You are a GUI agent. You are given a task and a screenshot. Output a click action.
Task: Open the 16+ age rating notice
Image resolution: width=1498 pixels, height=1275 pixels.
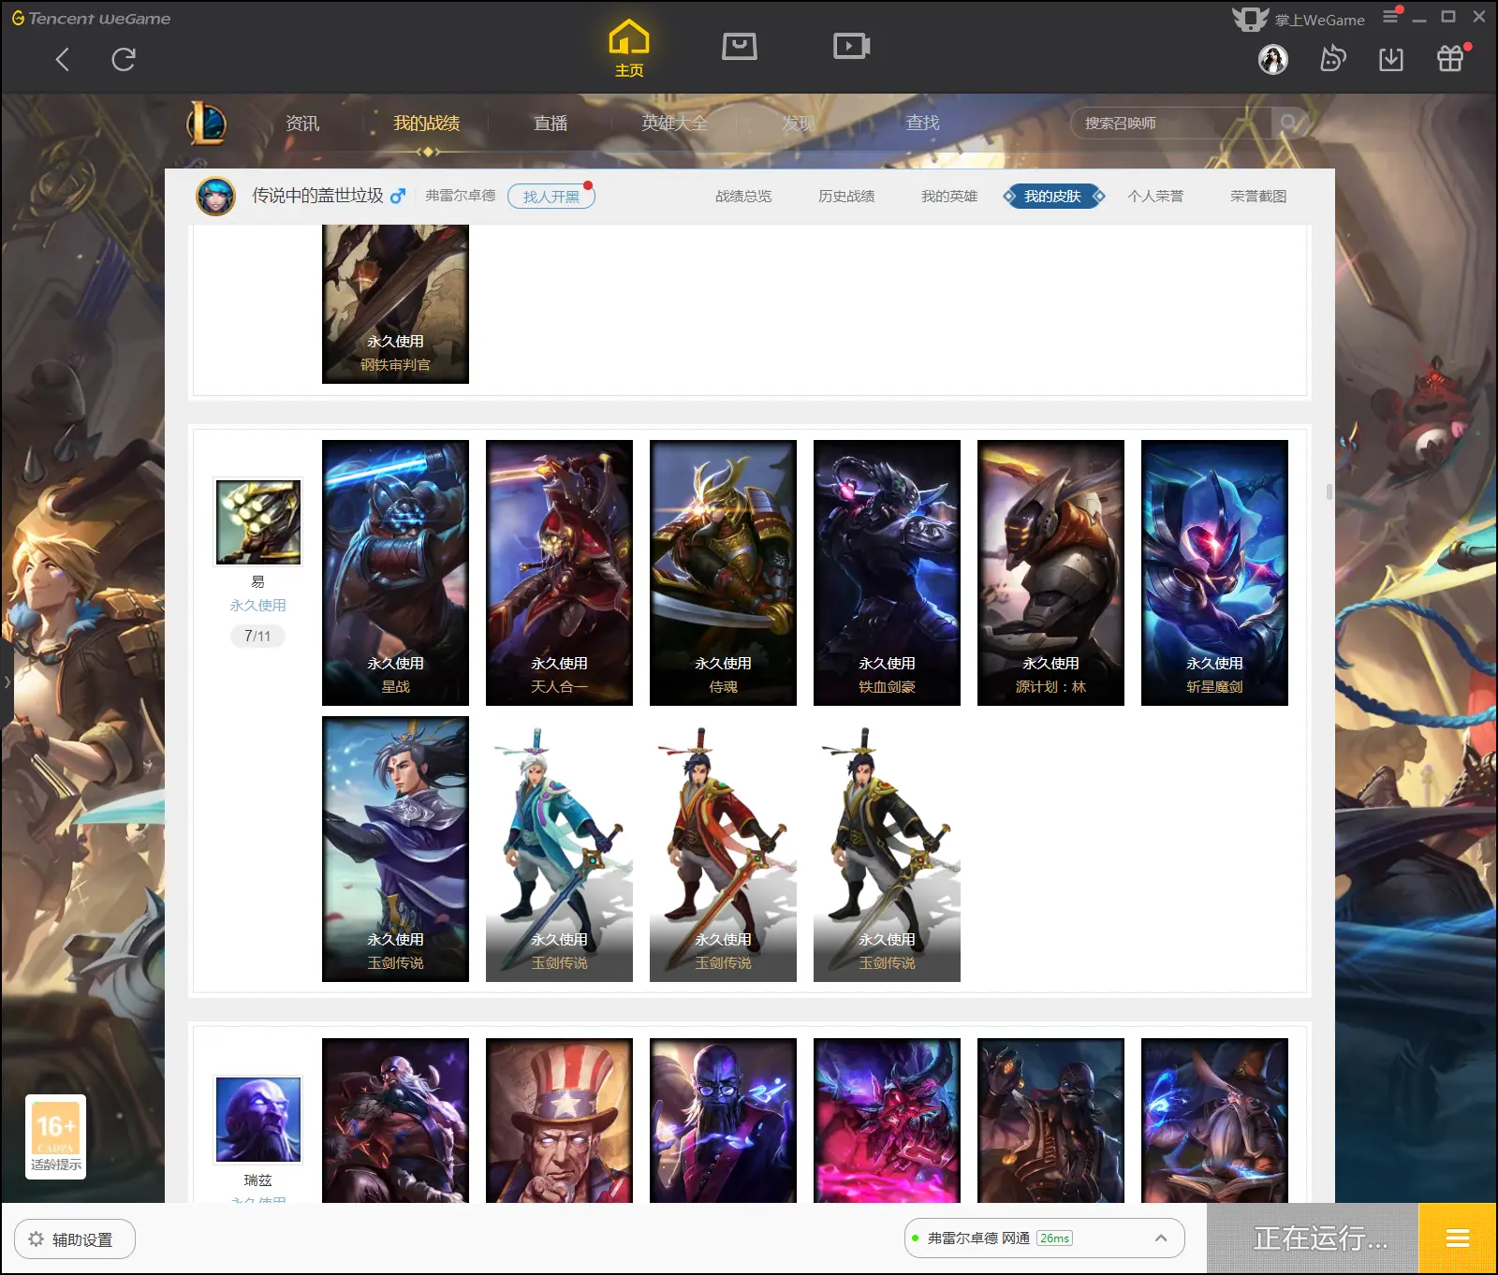coord(55,1136)
